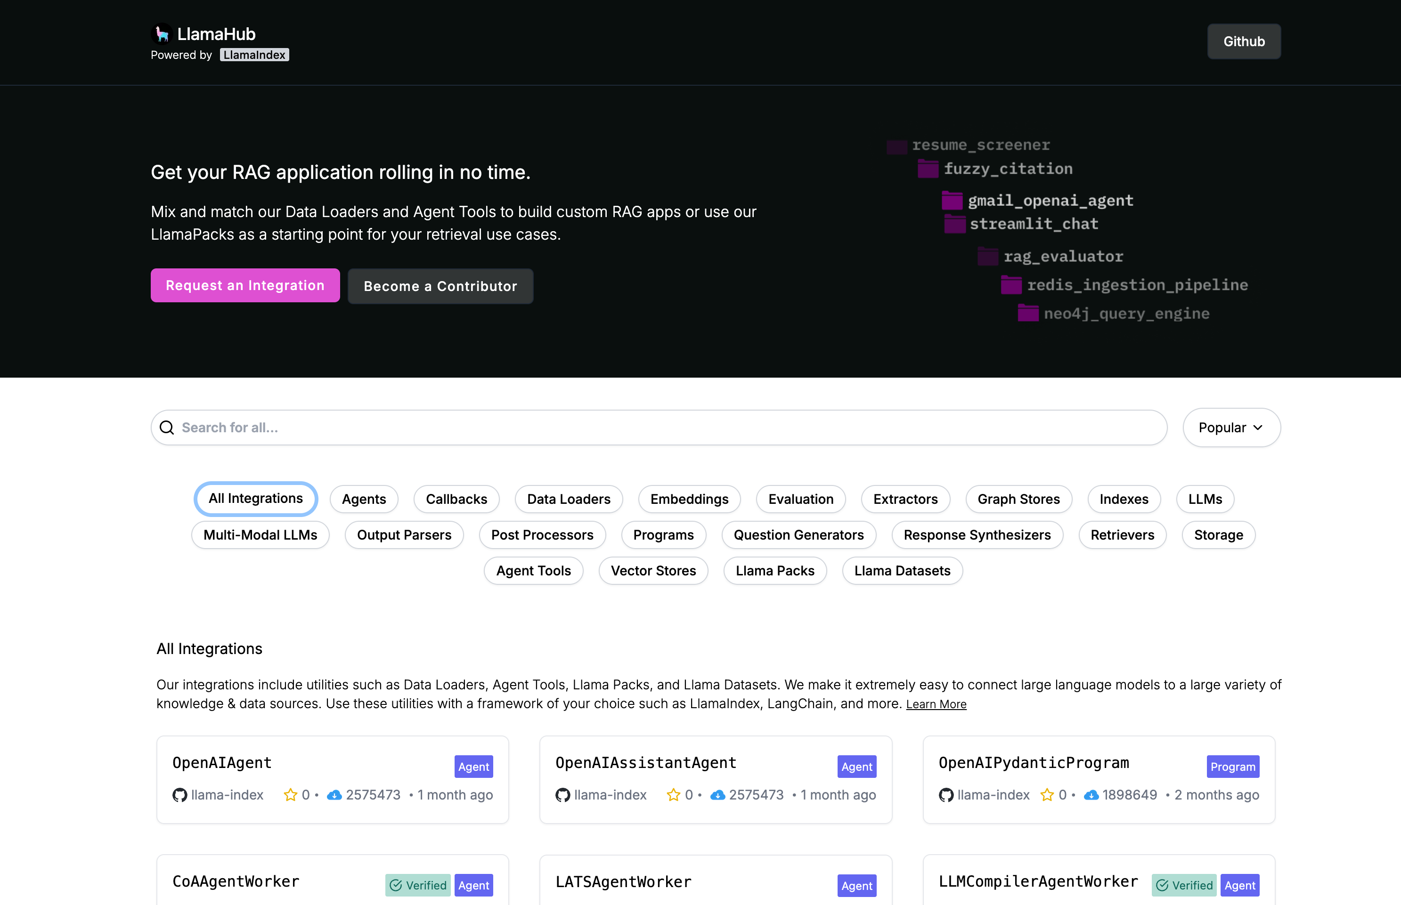Click GitHub icon on OpenAIAgent card

(x=180, y=795)
